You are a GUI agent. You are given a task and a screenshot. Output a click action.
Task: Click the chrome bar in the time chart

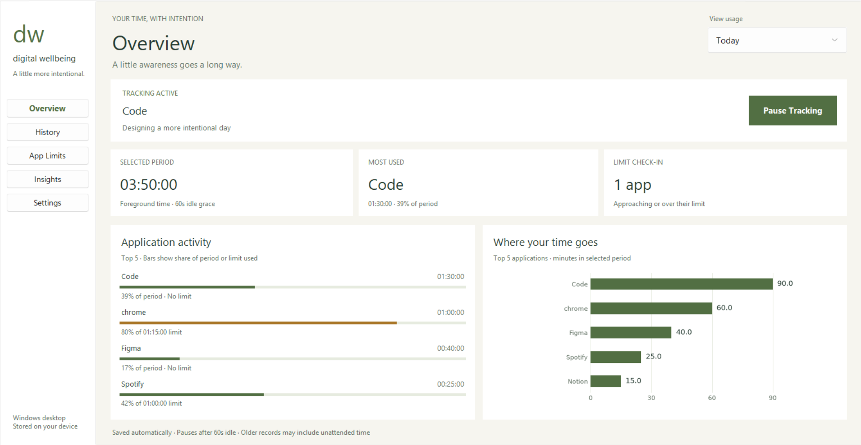pyautogui.click(x=651, y=308)
